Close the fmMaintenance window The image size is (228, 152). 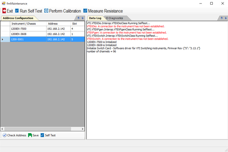click(x=223, y=4)
